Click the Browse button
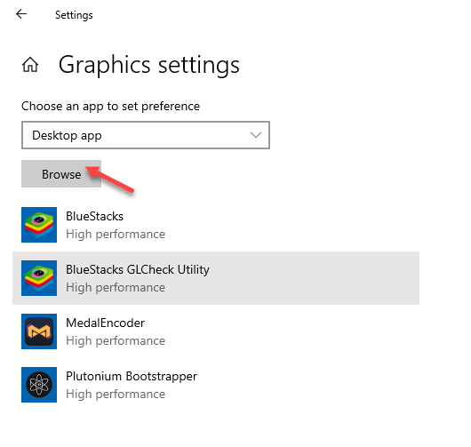The image size is (471, 447). point(61,174)
